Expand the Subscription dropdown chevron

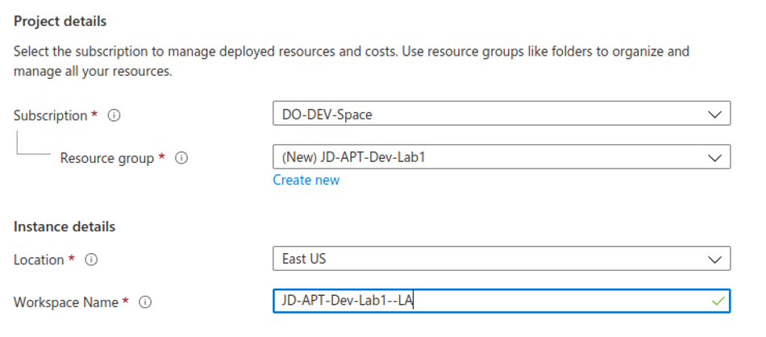714,114
